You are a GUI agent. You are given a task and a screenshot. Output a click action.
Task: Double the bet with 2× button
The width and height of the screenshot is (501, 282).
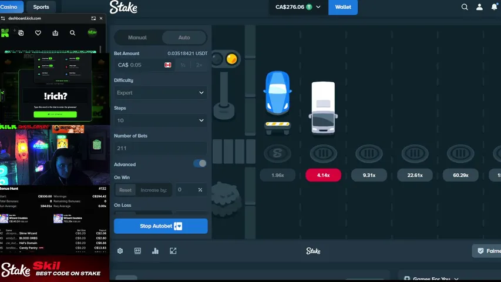199,65
